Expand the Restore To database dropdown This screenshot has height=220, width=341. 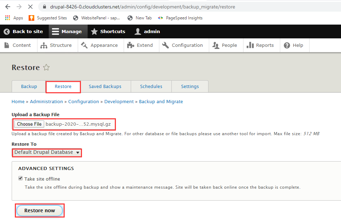[47, 152]
